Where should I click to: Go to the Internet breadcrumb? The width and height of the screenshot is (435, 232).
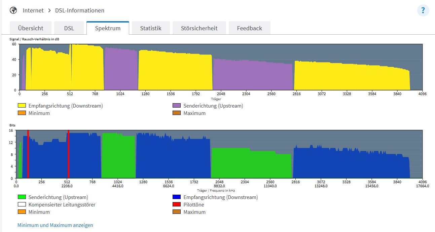pos(33,10)
